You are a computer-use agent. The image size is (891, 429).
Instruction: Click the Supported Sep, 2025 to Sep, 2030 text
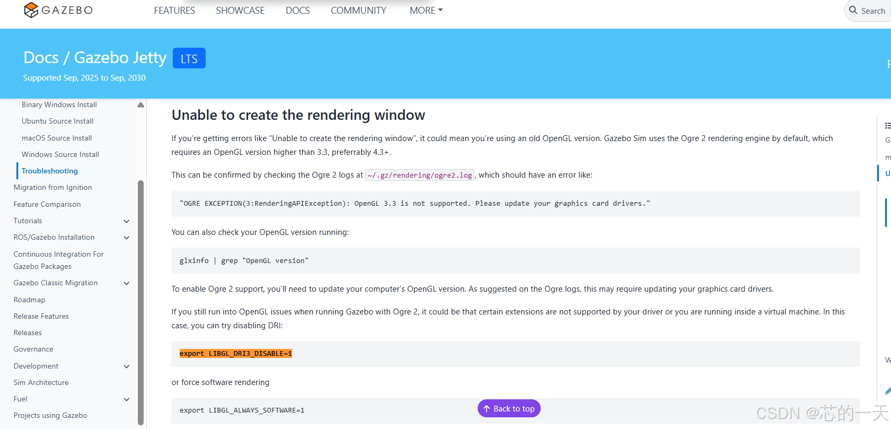tap(84, 77)
